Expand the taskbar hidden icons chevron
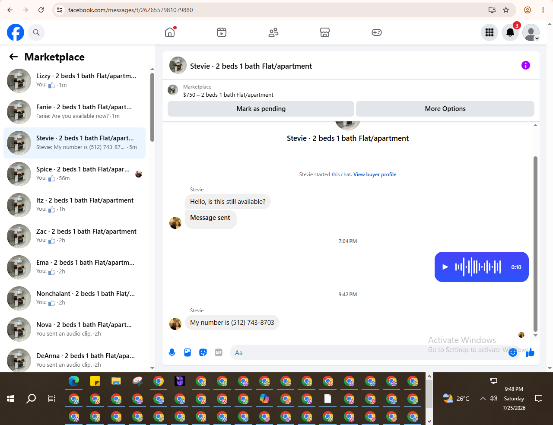Viewport: 553px width, 425px height. [483, 399]
